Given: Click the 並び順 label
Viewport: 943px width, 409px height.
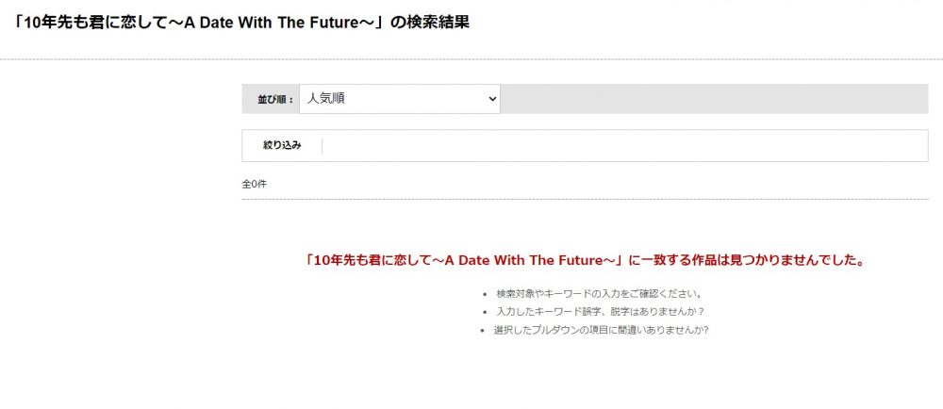Looking at the screenshot, I should (274, 100).
